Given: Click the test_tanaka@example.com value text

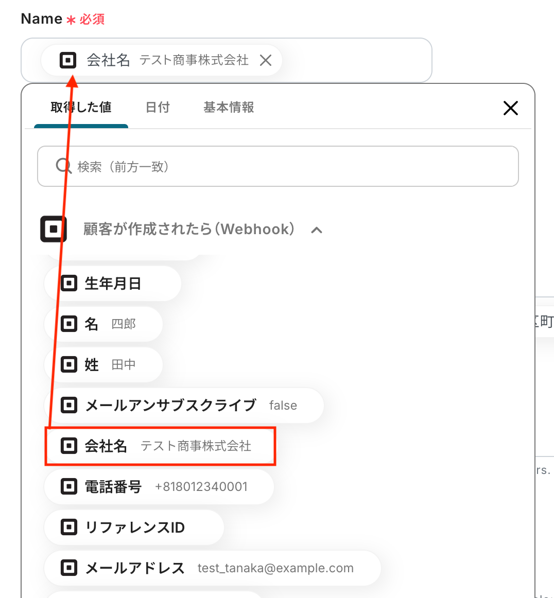Looking at the screenshot, I should (x=275, y=568).
